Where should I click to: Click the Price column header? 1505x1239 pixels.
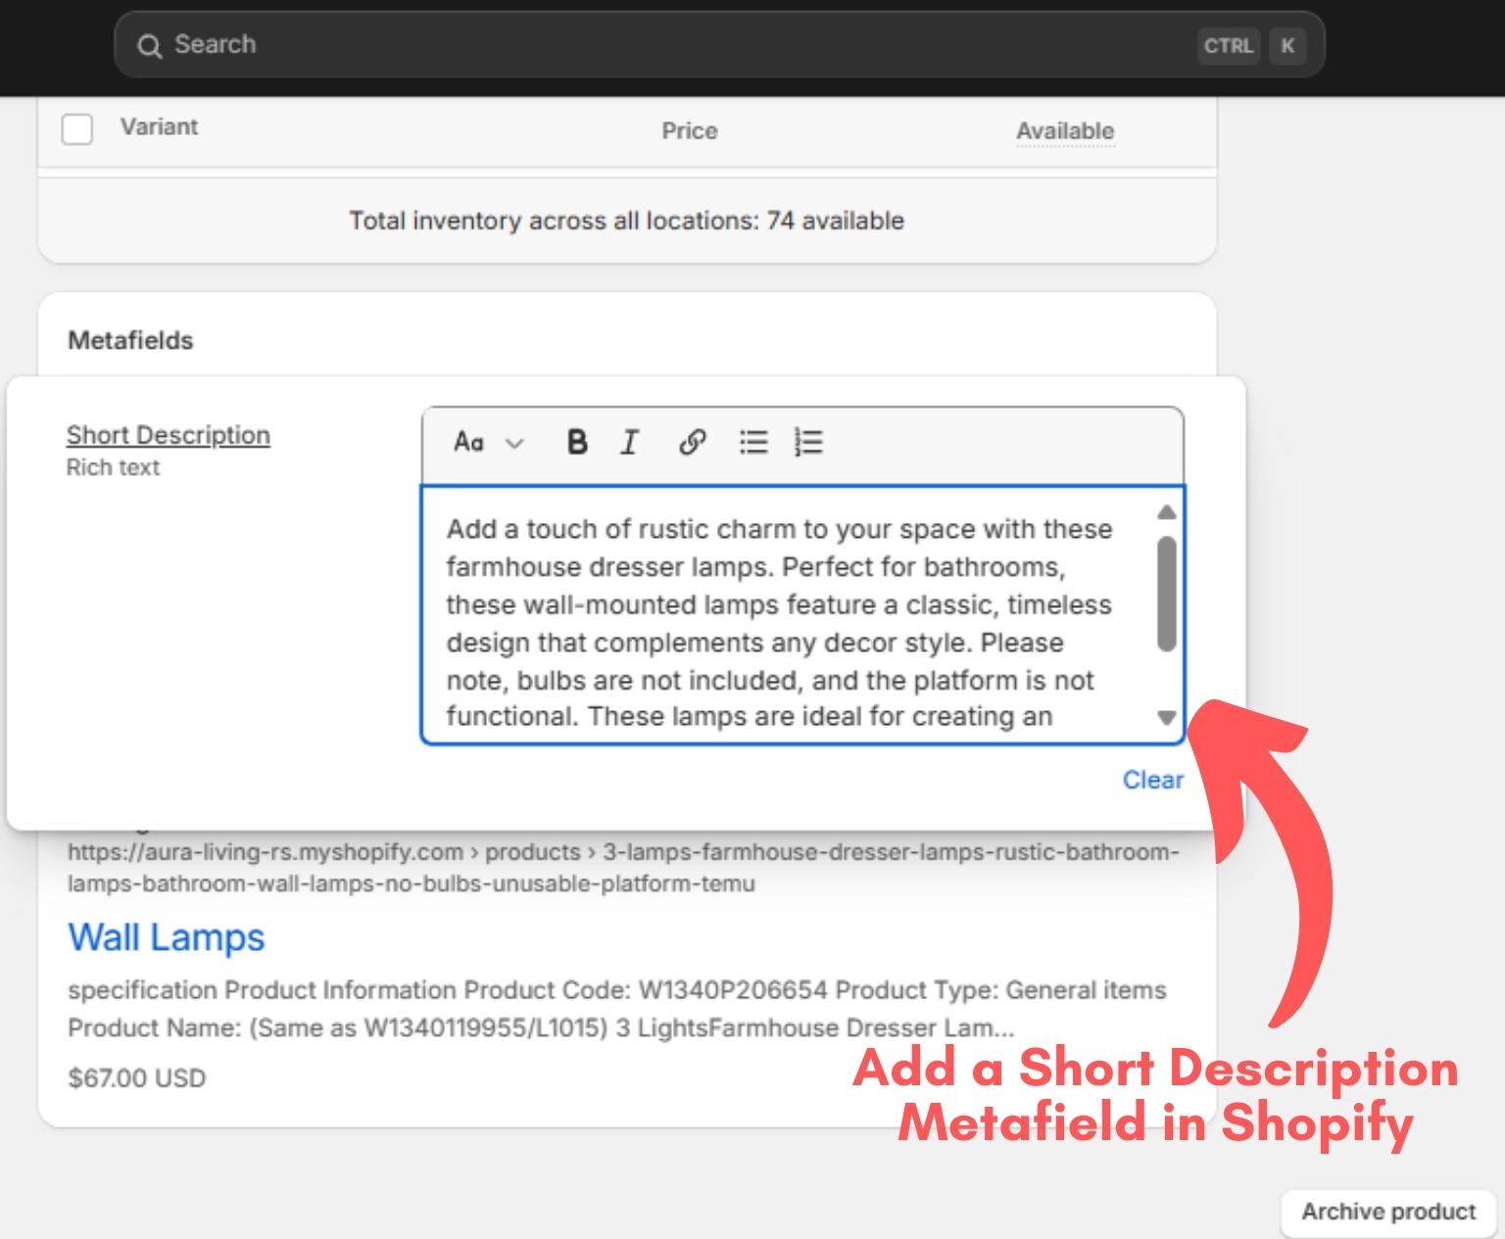[690, 130]
